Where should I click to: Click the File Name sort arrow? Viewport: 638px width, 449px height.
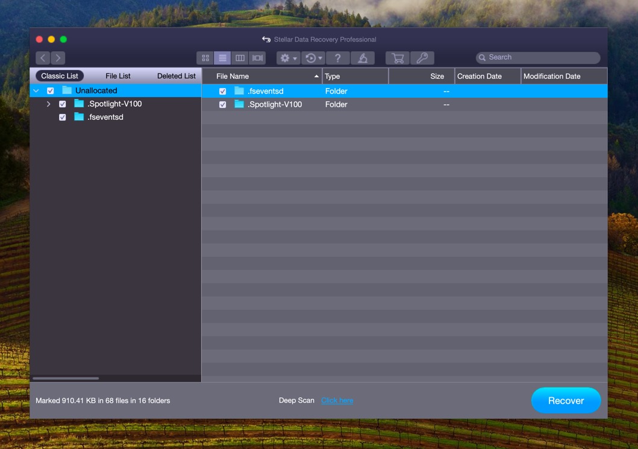(x=316, y=76)
